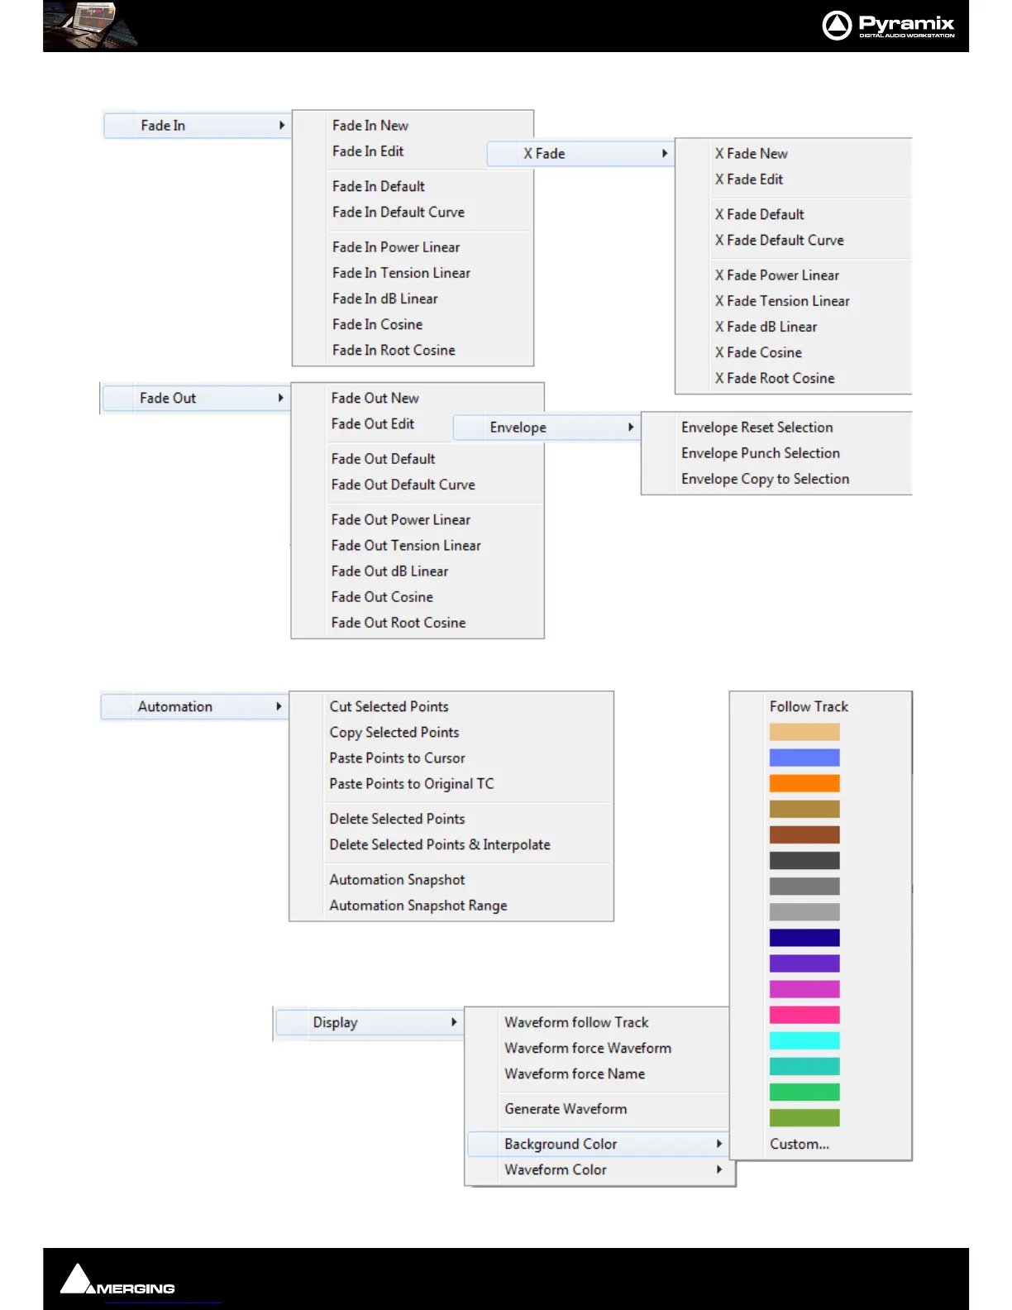Expand the Fade Out submenu
Screen dimensions: 1012x1310
coord(195,399)
